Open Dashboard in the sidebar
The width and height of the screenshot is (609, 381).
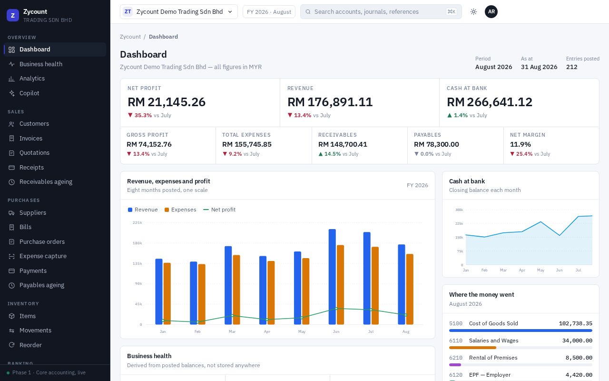[55, 50]
